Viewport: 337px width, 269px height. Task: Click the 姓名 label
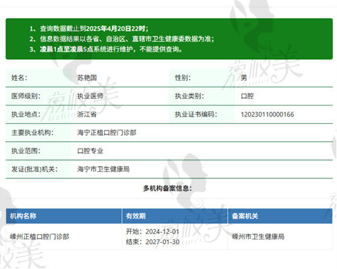[x=19, y=78]
